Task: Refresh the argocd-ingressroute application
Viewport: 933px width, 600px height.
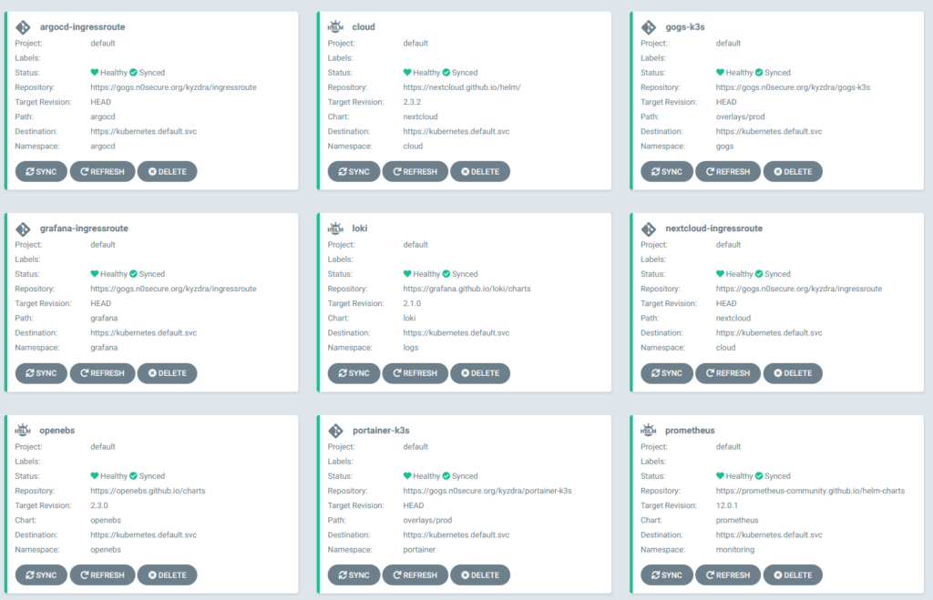Action: (102, 171)
